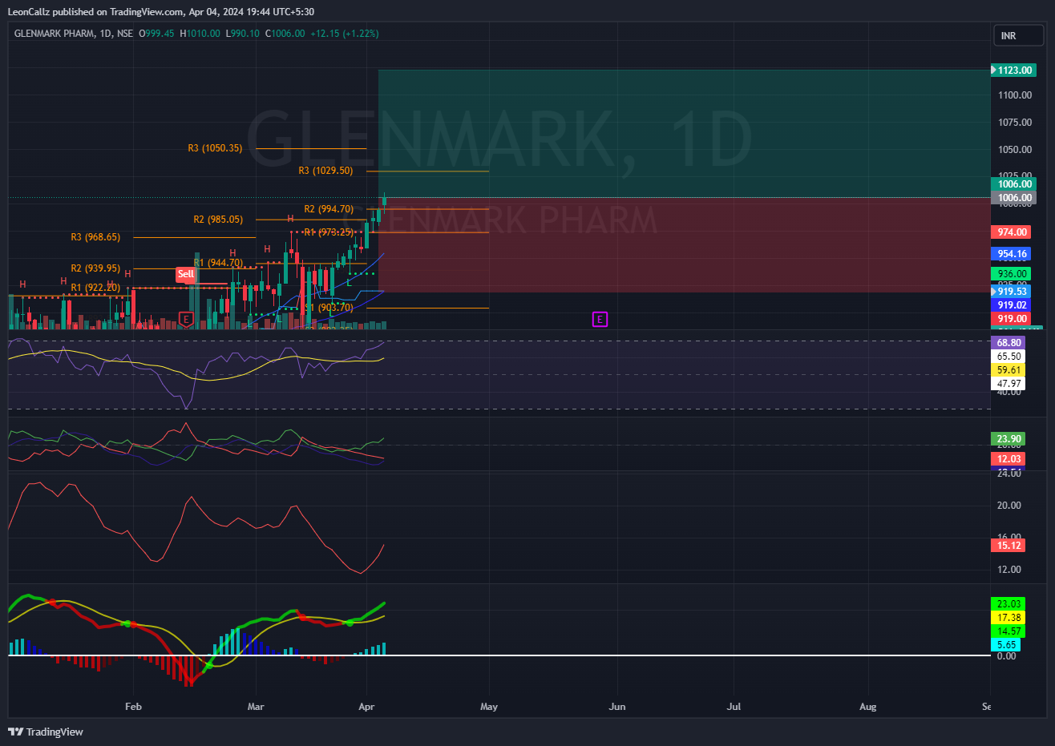This screenshot has height=746, width=1055.
Task: Click the green 1006.00 price label
Action: tap(1013, 184)
